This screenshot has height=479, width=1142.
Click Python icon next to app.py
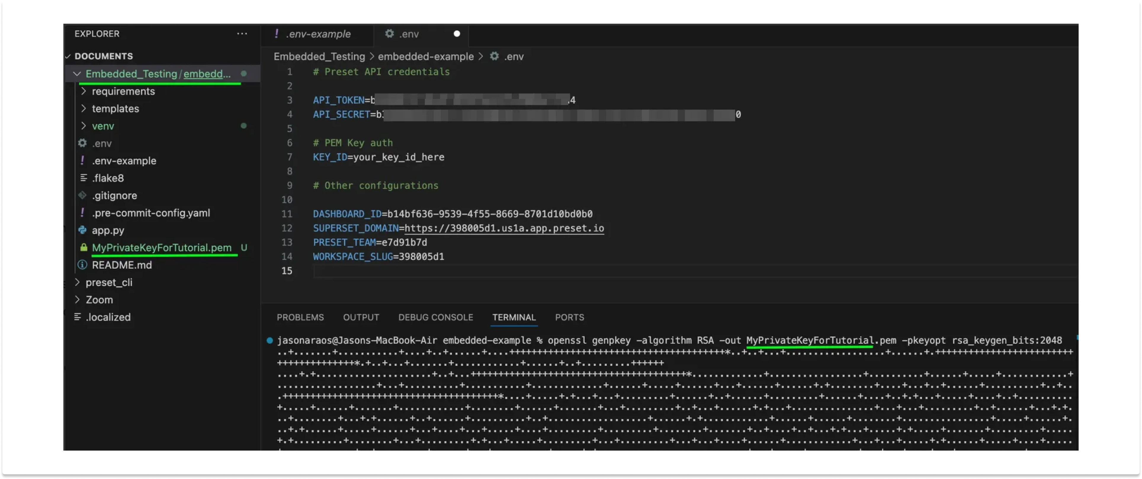82,230
